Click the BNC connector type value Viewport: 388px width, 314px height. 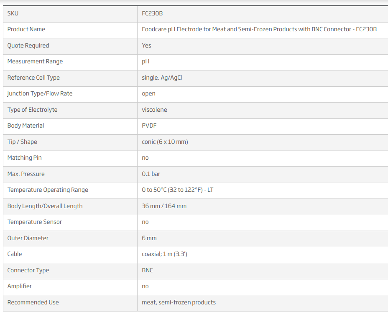147,270
